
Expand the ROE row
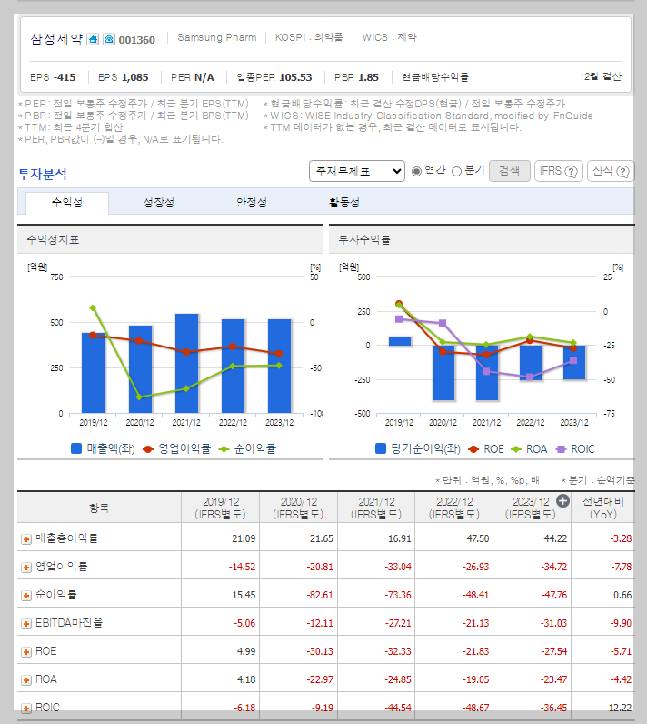[x=26, y=652]
